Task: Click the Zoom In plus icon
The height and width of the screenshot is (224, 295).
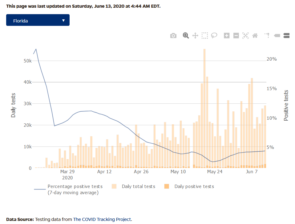Action: coord(227,36)
